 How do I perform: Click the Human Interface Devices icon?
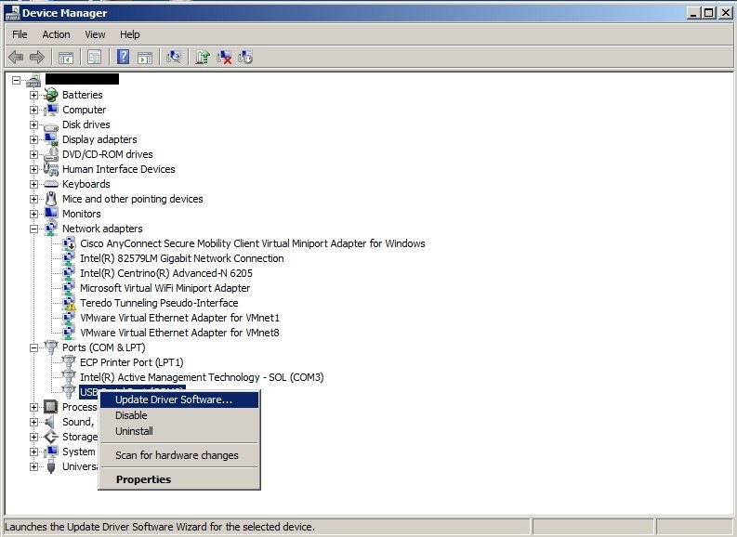(x=51, y=169)
